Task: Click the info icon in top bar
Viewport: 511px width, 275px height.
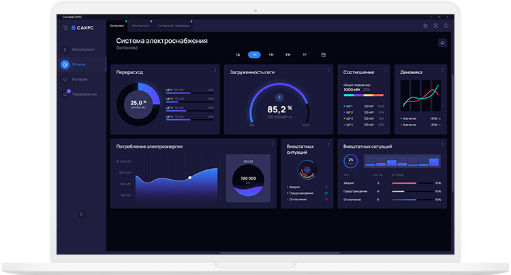Action: (x=446, y=26)
